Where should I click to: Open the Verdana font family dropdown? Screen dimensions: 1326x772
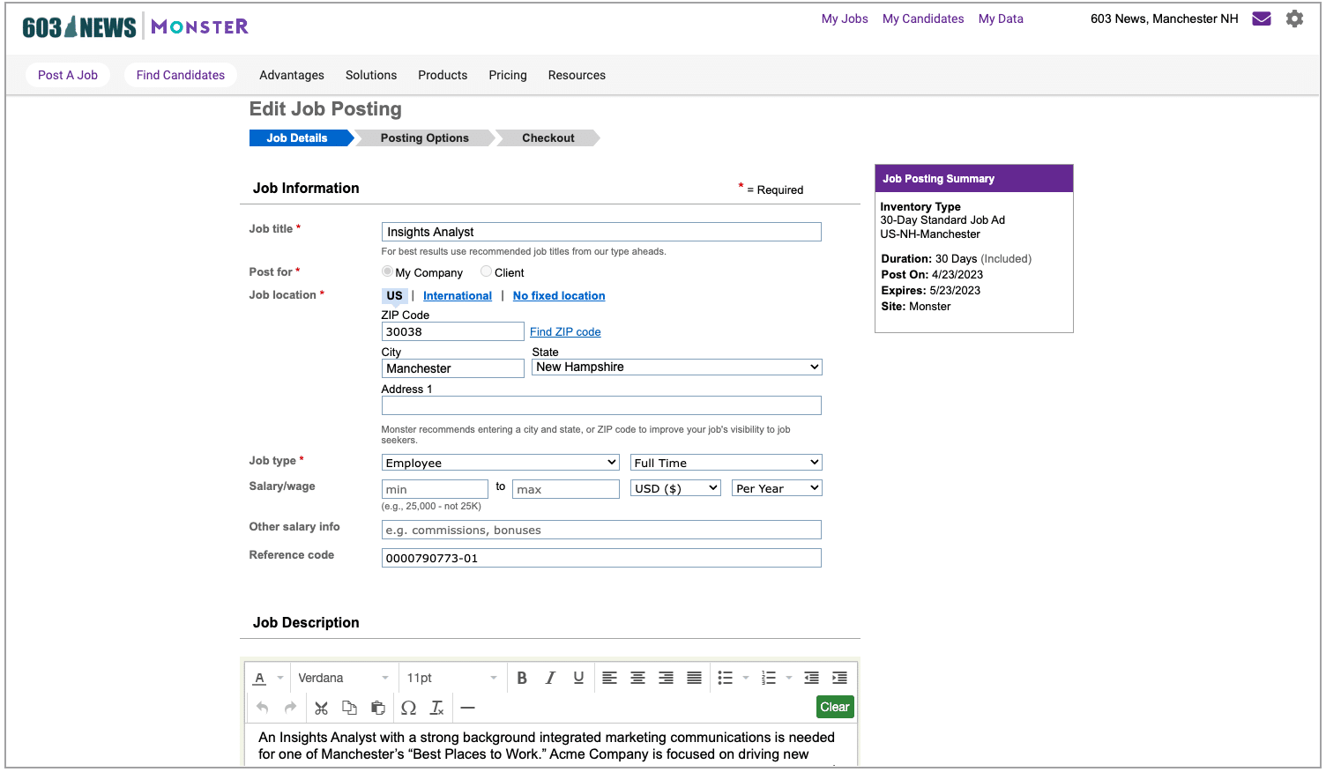tap(343, 678)
